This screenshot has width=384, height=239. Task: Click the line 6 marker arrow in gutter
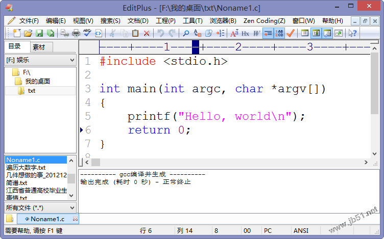[82, 130]
